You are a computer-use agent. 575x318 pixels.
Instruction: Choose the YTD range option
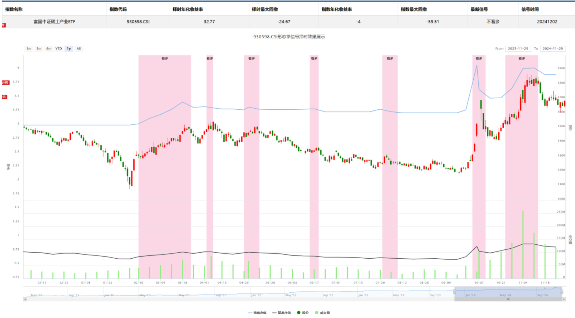[58, 48]
